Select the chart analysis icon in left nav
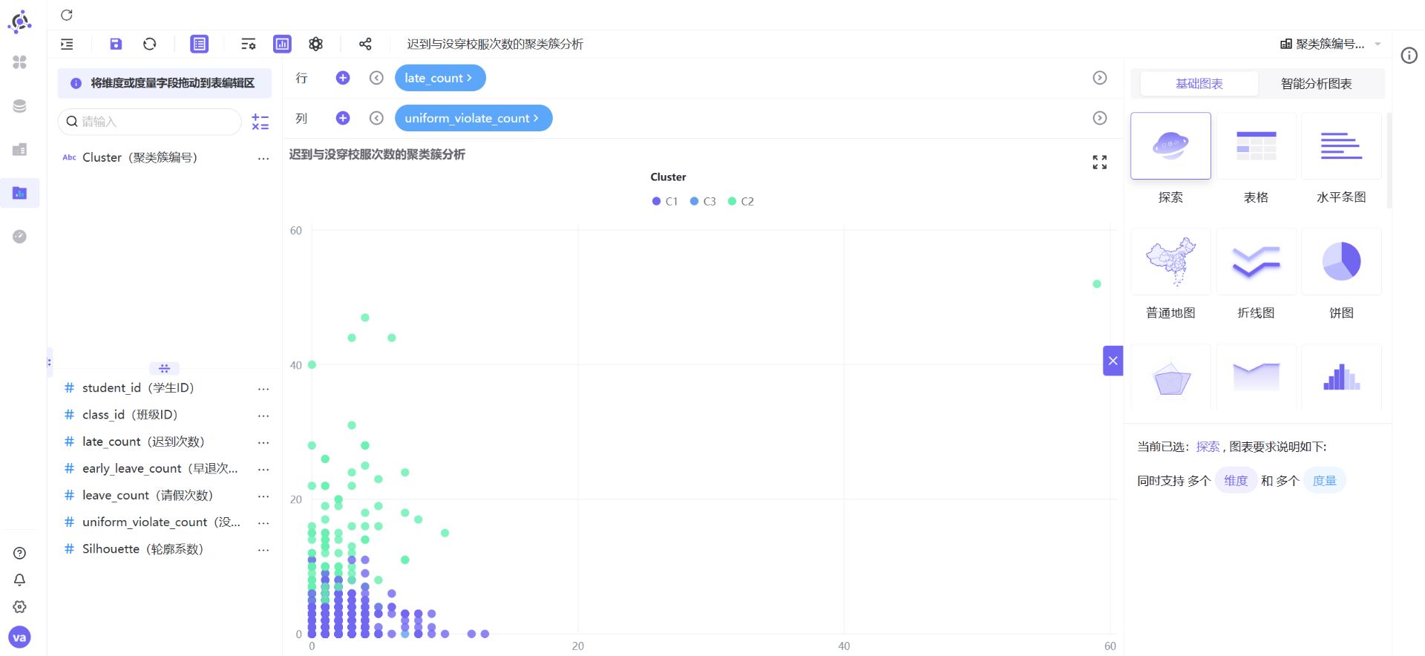The image size is (1425, 656). click(x=20, y=193)
